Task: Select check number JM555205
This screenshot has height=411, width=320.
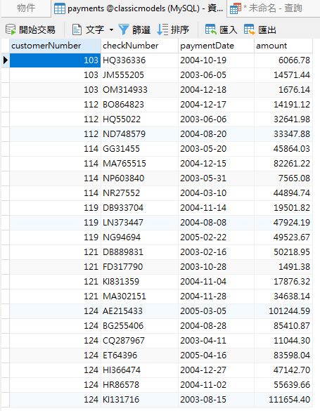Action: coord(139,75)
